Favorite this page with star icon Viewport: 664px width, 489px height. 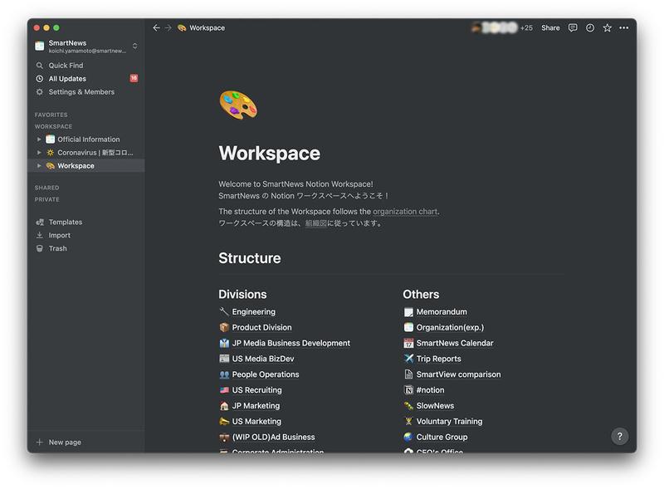click(x=608, y=27)
